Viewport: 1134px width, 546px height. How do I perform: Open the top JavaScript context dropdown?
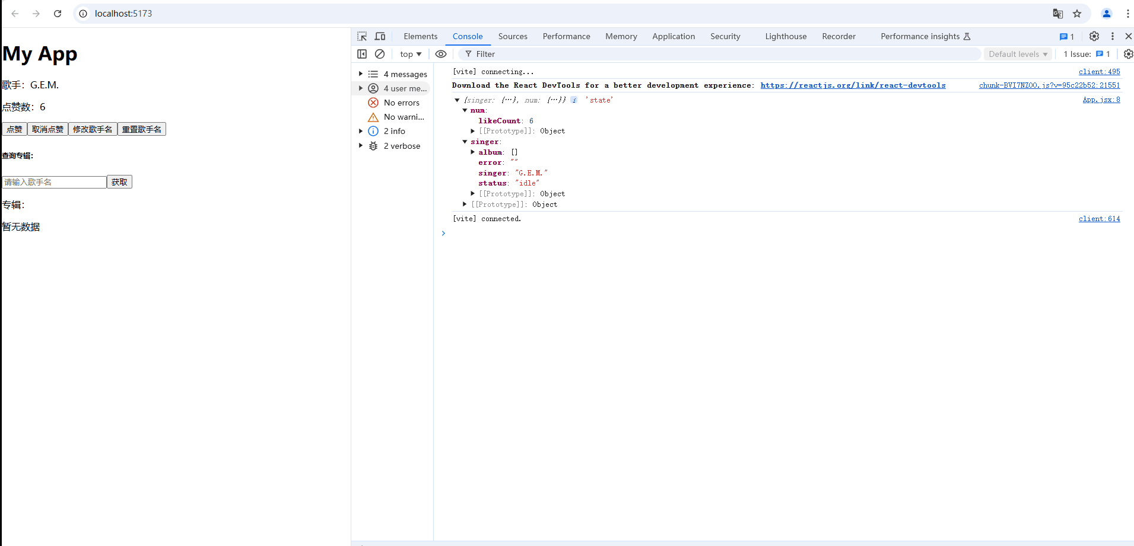411,54
